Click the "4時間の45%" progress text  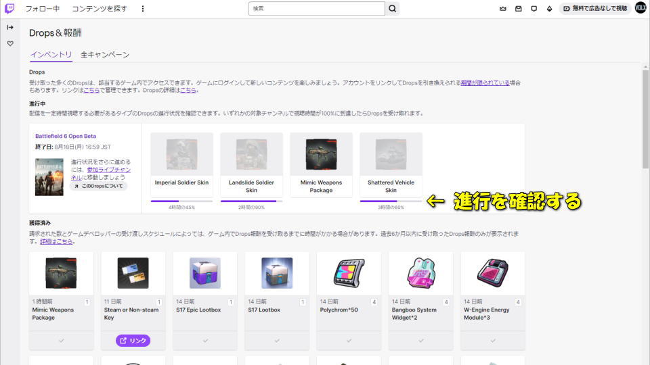[x=181, y=208]
